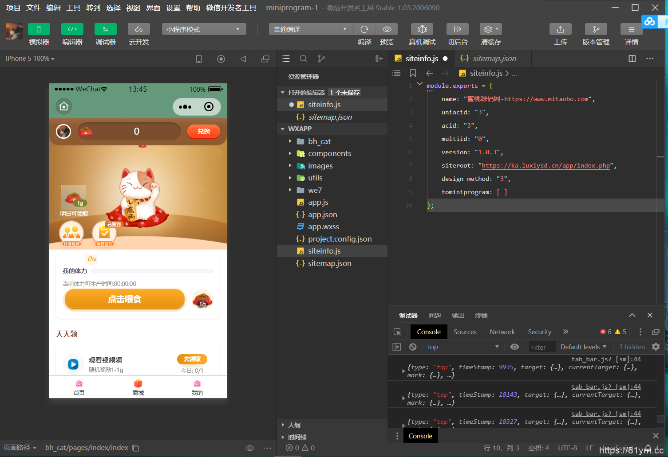Click the real device debugging bug icon

point(422,29)
